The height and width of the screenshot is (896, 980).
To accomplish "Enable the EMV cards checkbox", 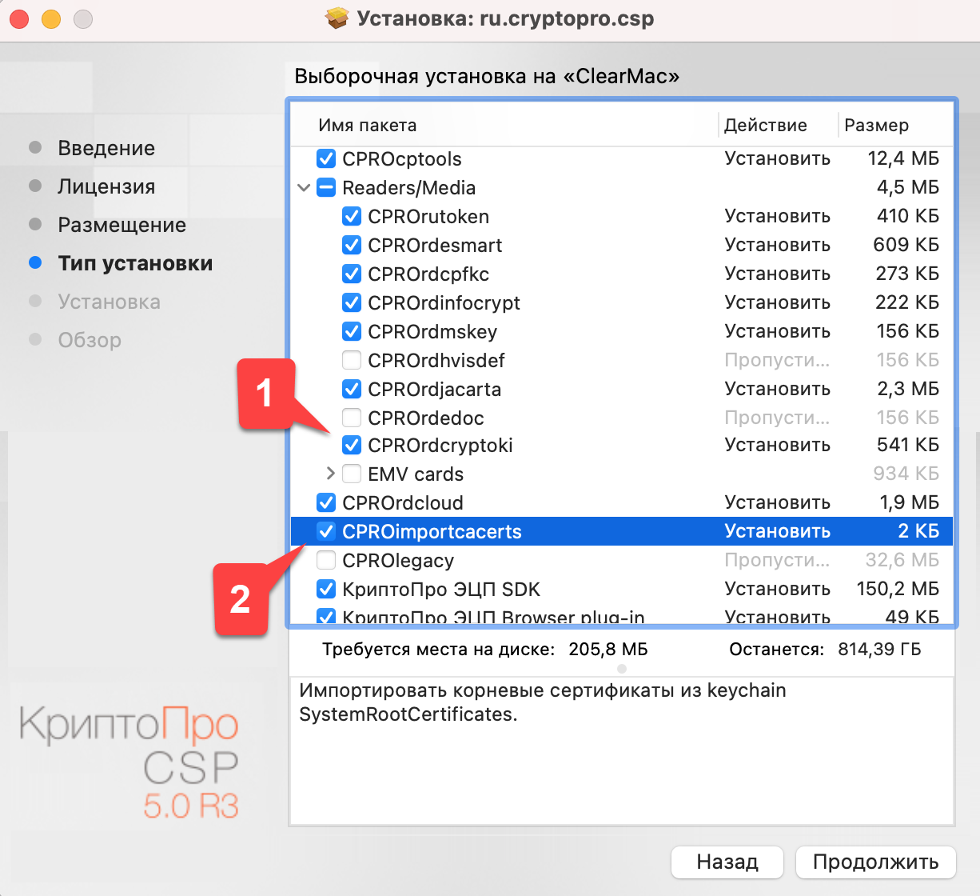I will pyautogui.click(x=352, y=474).
